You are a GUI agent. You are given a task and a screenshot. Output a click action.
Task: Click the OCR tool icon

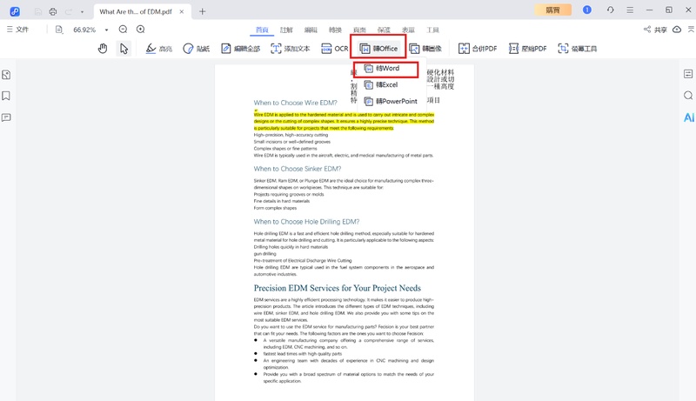click(334, 49)
